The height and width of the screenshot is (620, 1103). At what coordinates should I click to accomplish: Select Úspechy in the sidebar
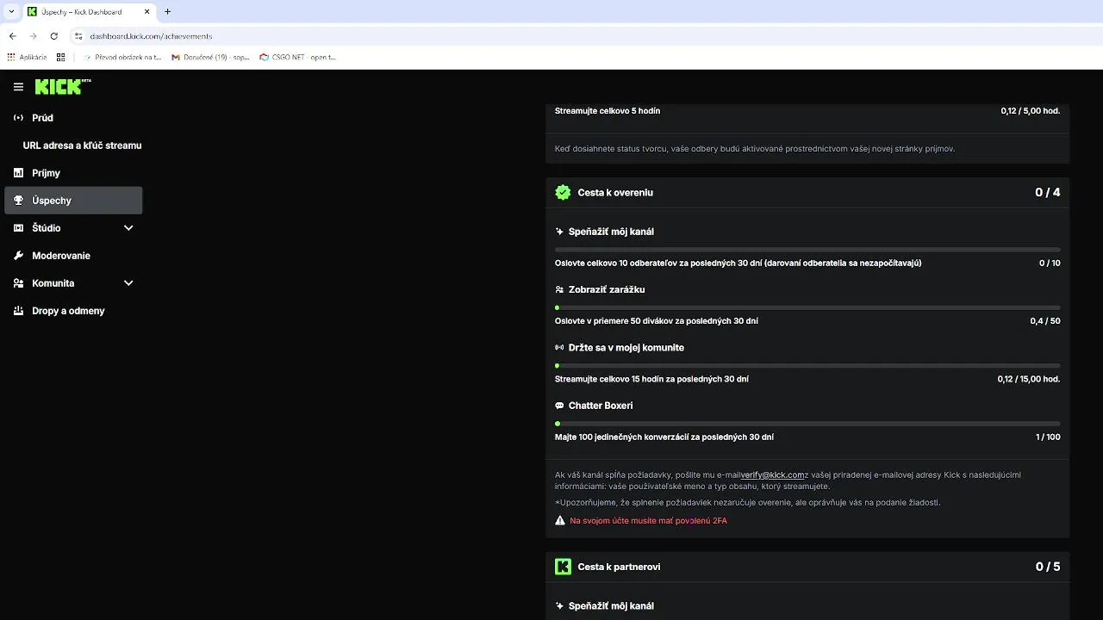point(74,201)
